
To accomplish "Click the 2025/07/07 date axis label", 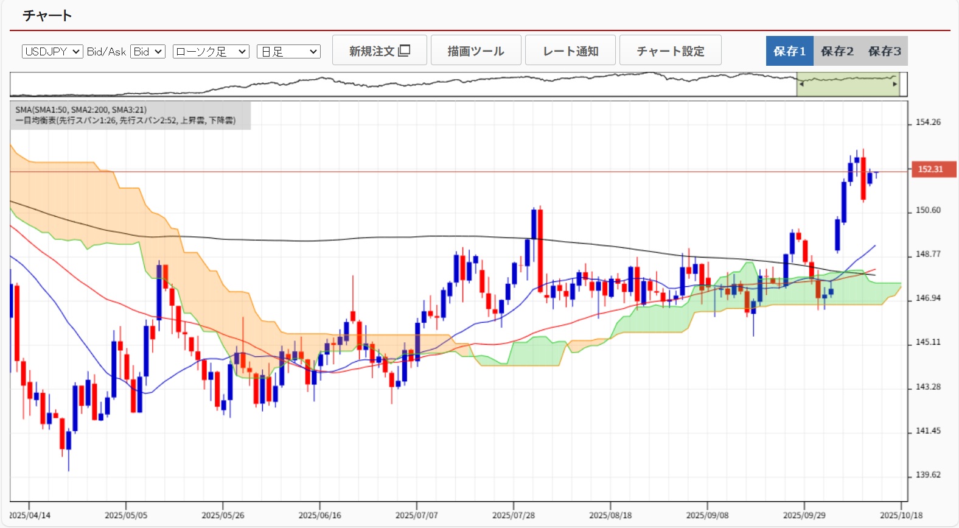I will [x=416, y=515].
